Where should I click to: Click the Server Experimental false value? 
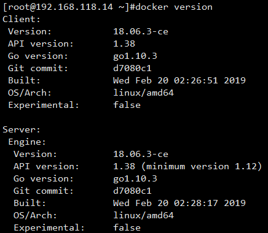tap(127, 227)
